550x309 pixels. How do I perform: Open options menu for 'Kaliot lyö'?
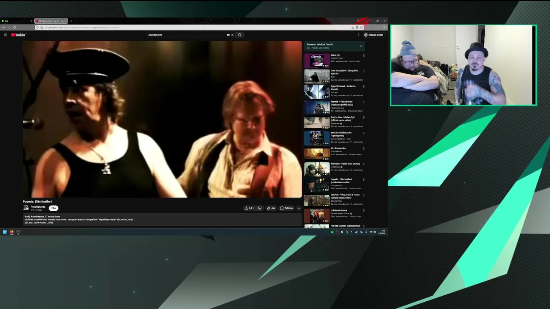pyautogui.click(x=364, y=55)
